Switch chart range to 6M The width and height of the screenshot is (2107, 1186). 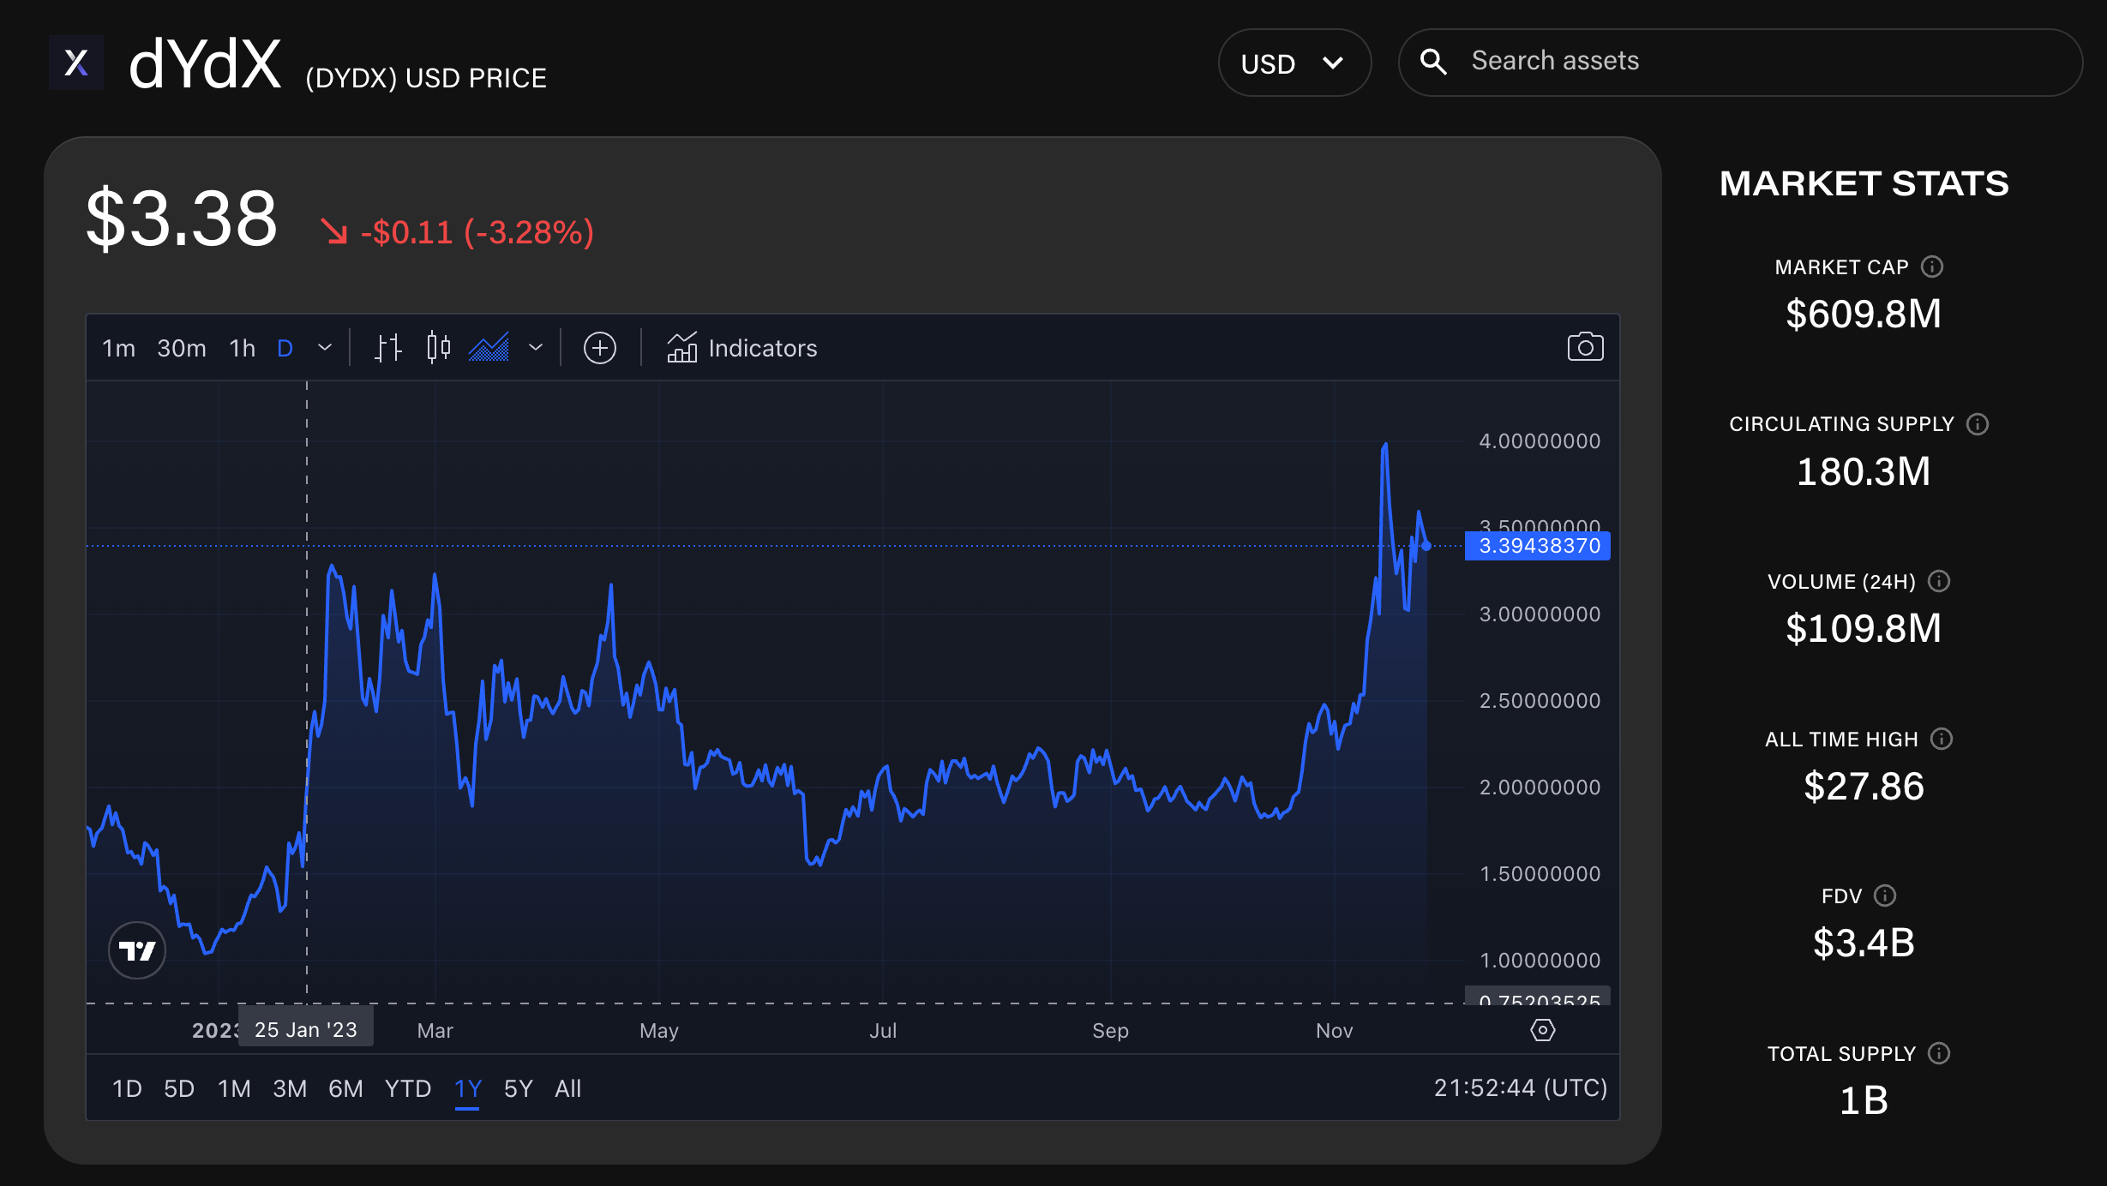(x=345, y=1088)
